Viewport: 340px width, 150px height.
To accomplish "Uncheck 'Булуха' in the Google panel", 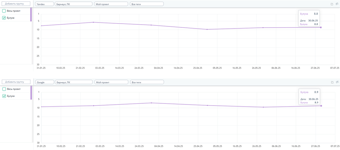I will 4,96.
